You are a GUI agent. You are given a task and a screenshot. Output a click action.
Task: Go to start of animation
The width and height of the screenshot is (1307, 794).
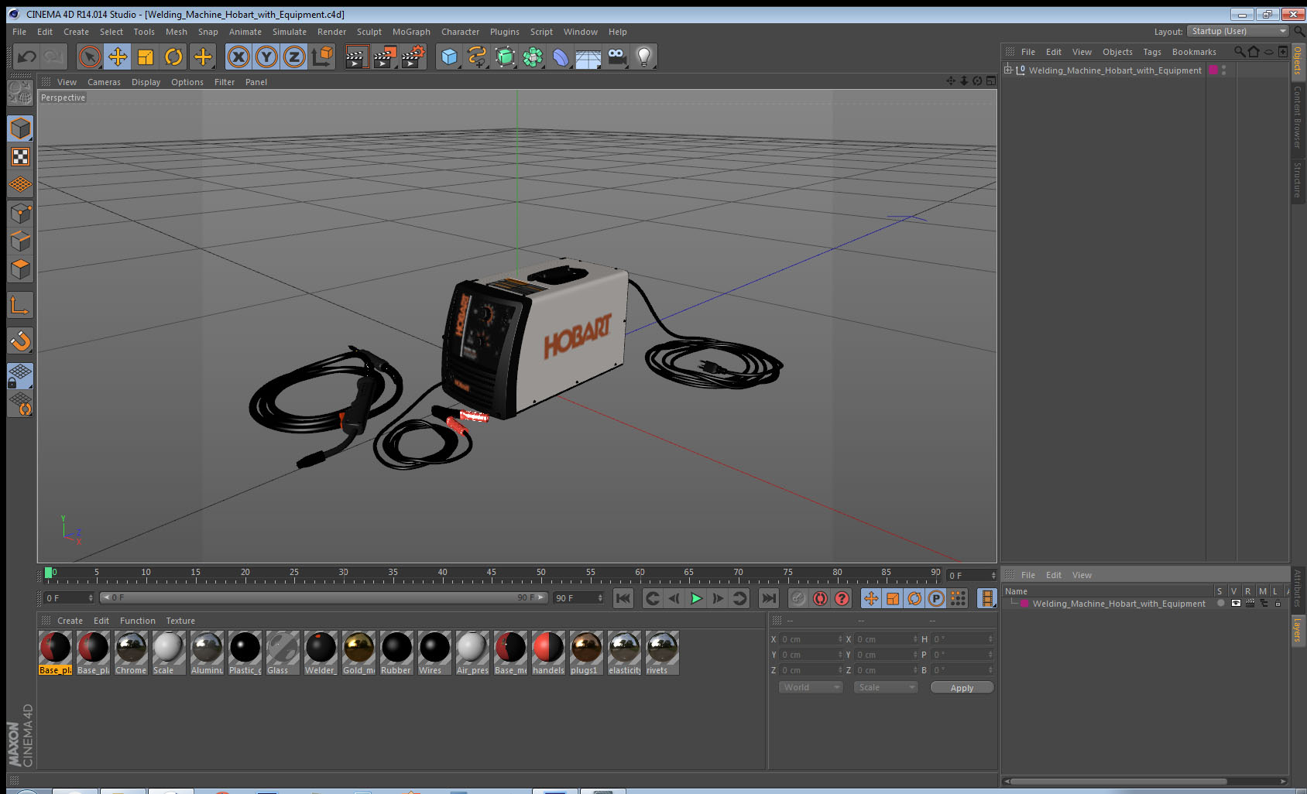click(623, 598)
